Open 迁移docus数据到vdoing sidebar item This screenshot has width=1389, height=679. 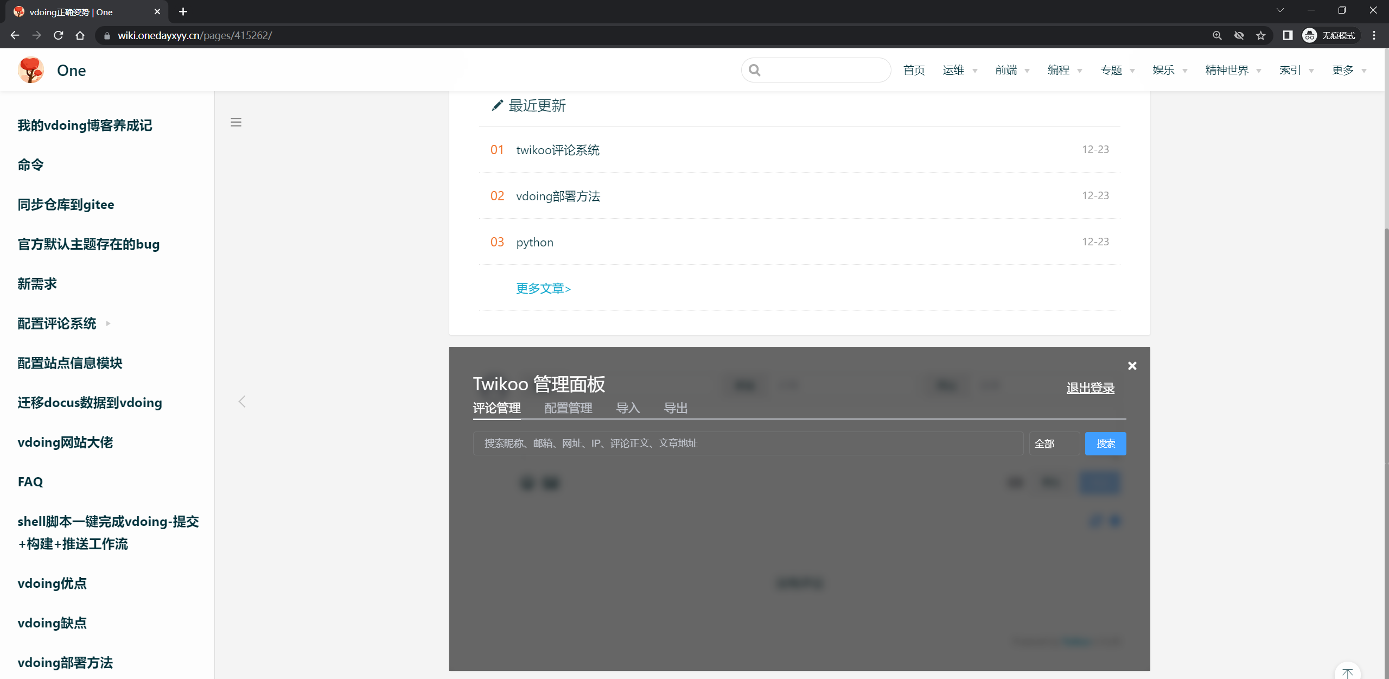coord(90,403)
